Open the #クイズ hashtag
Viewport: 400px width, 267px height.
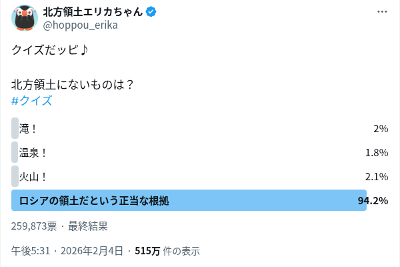(31, 101)
